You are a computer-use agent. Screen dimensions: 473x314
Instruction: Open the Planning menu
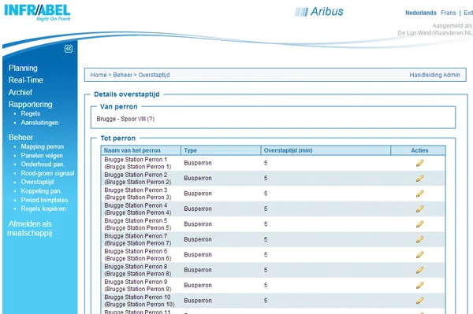pyautogui.click(x=23, y=68)
